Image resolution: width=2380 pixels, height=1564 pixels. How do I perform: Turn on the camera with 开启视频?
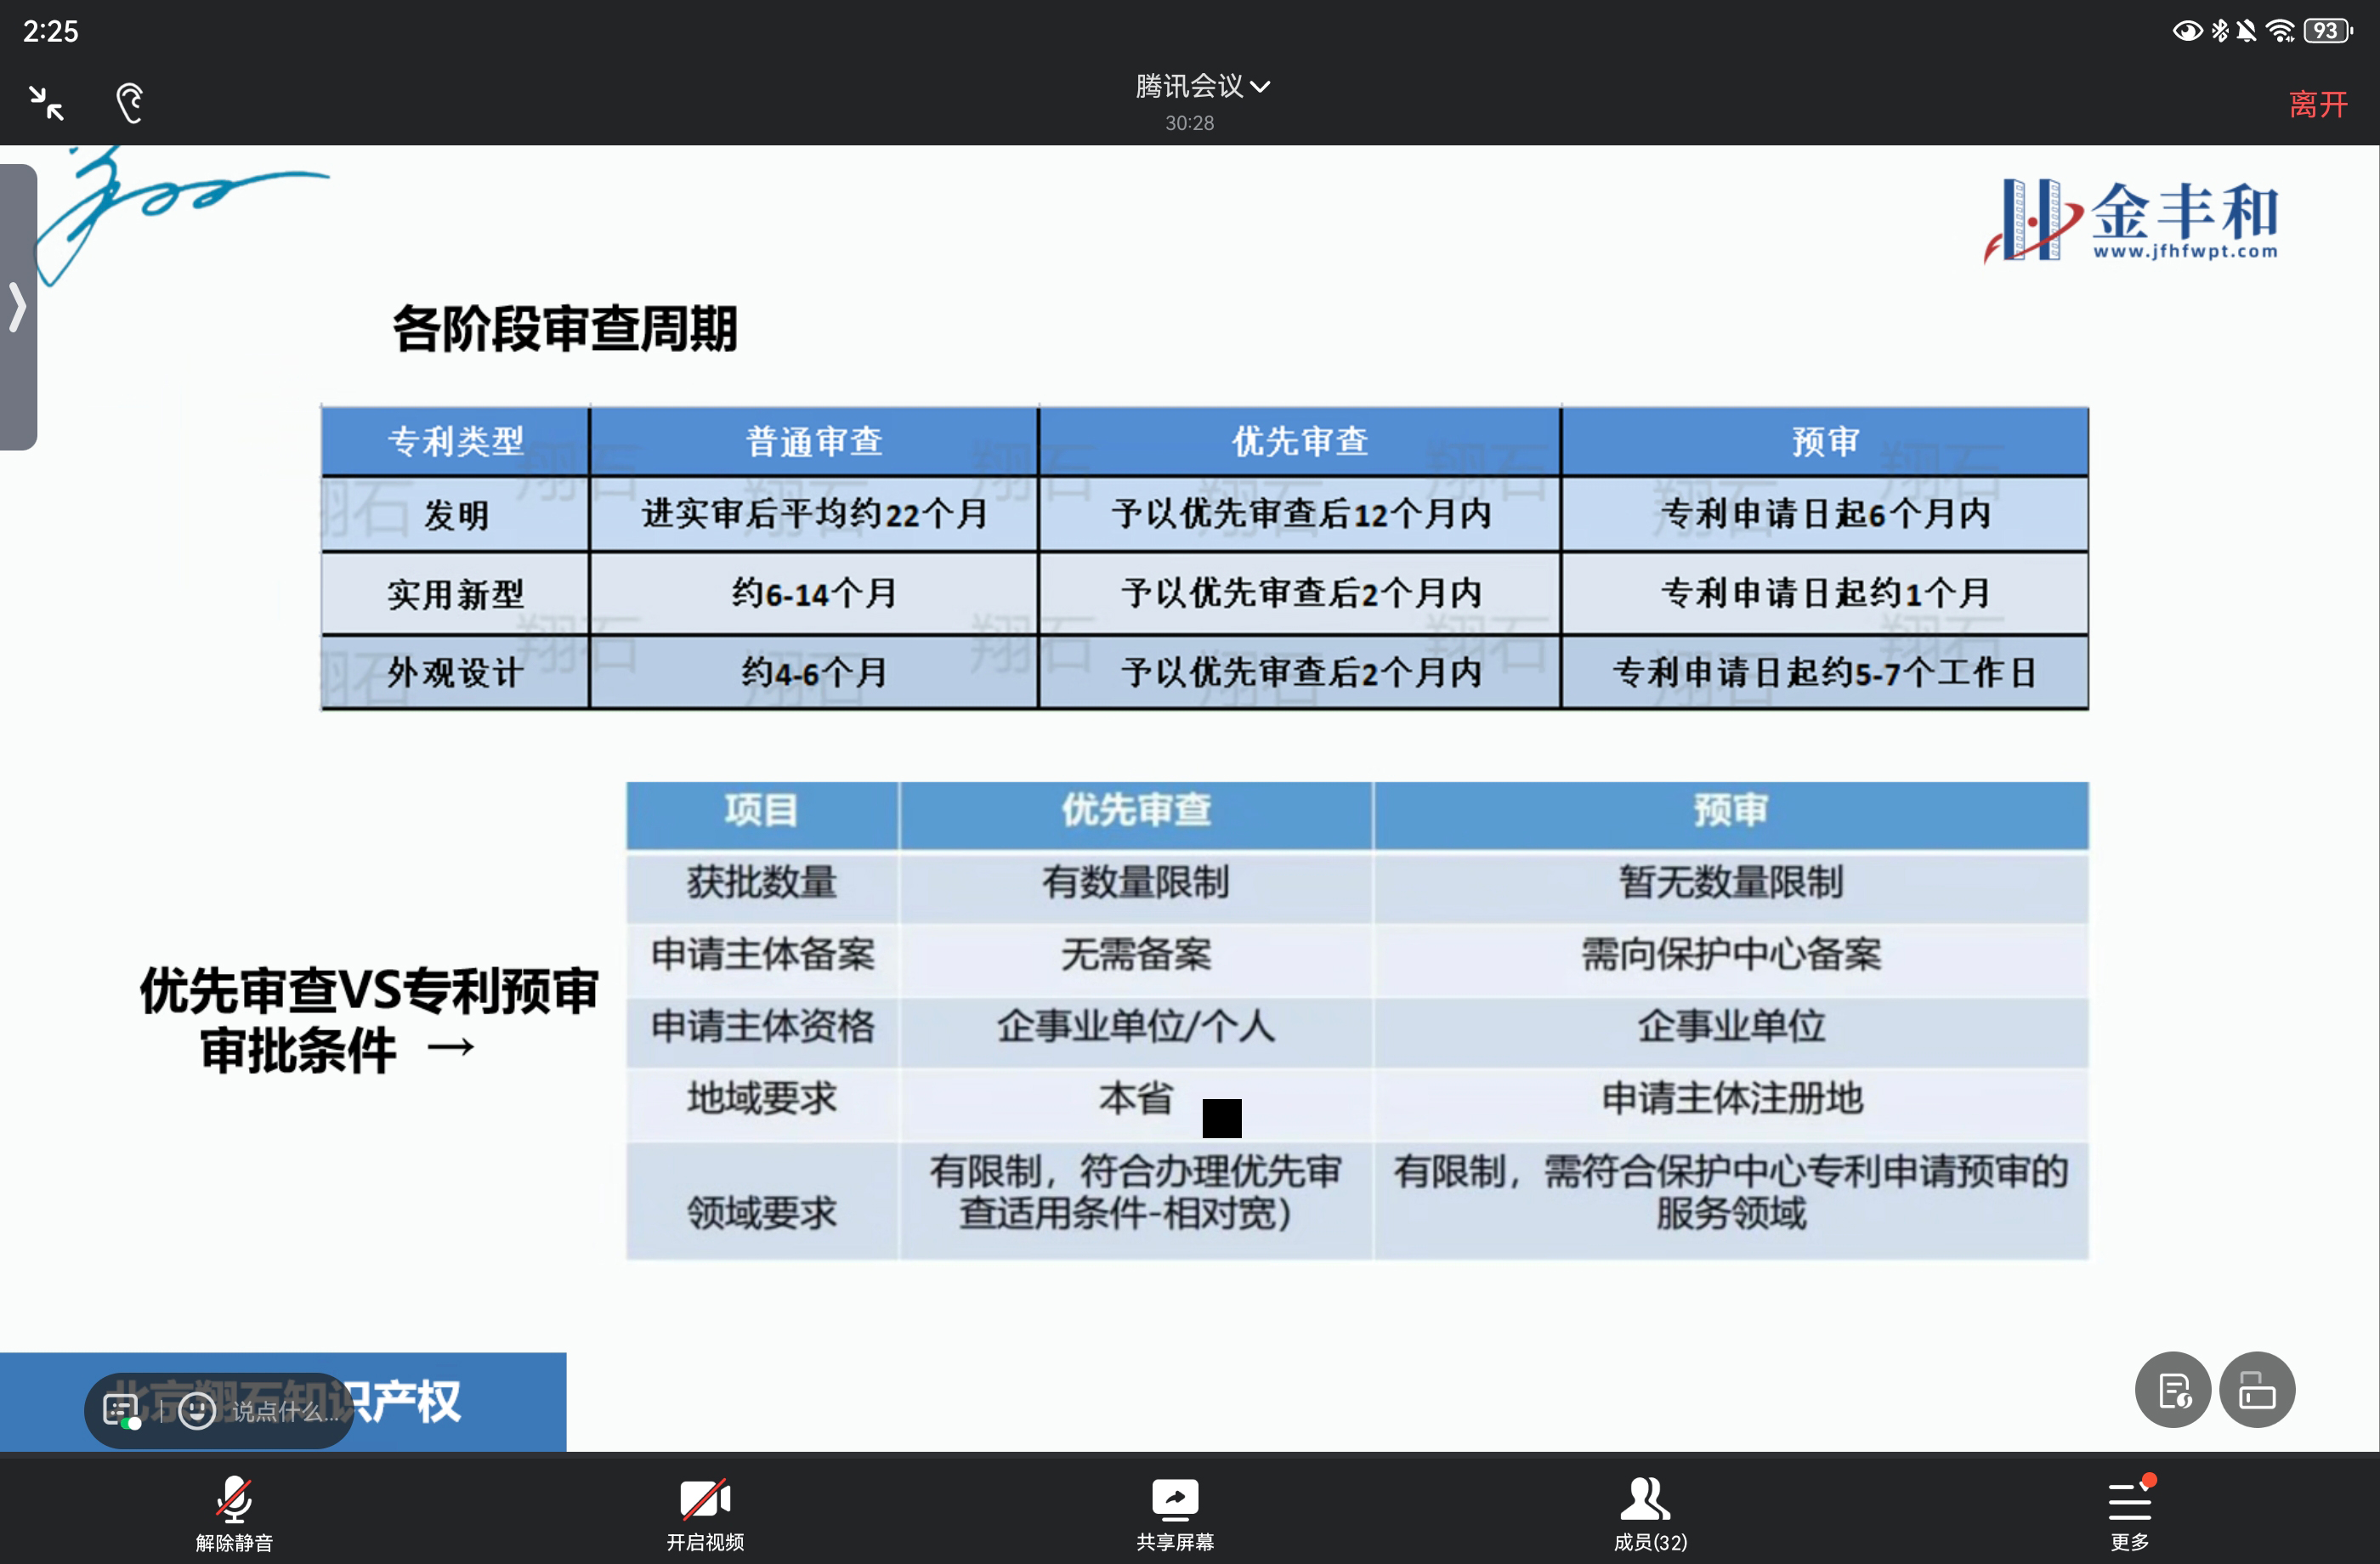[x=705, y=1511]
